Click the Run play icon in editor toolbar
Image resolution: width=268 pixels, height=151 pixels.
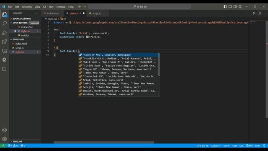tap(254, 13)
